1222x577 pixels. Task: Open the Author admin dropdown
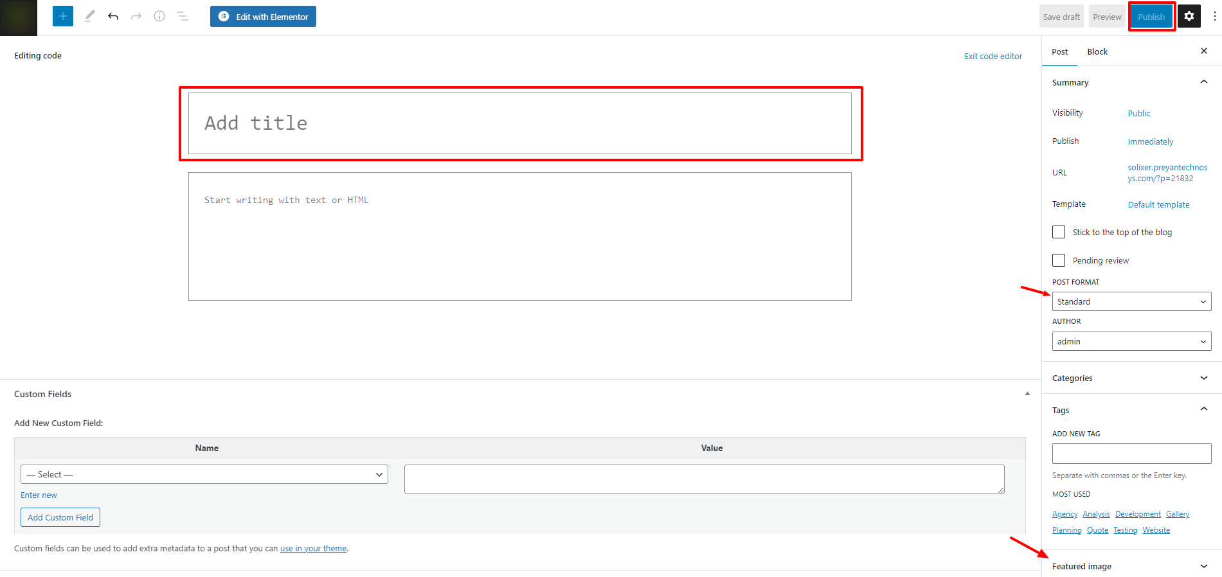pyautogui.click(x=1131, y=341)
